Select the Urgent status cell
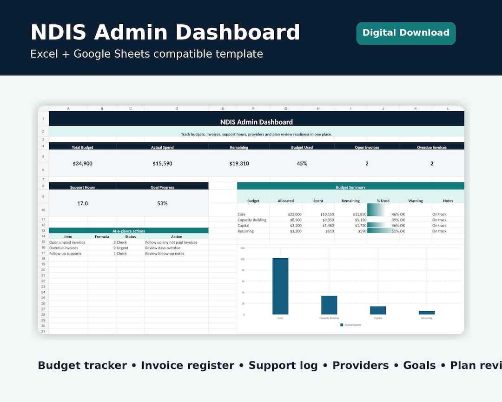This screenshot has height=402, width=502. (130, 248)
